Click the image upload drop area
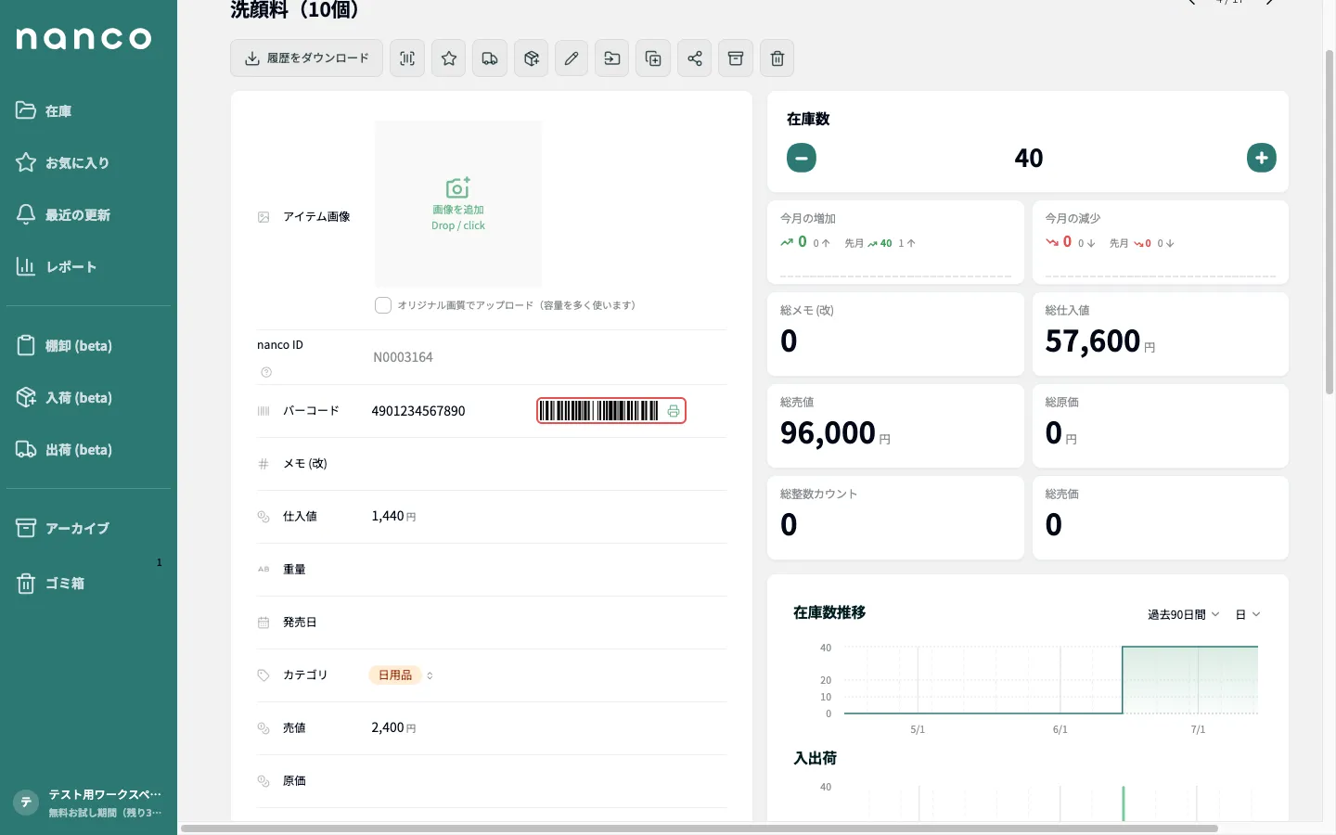 click(x=458, y=204)
